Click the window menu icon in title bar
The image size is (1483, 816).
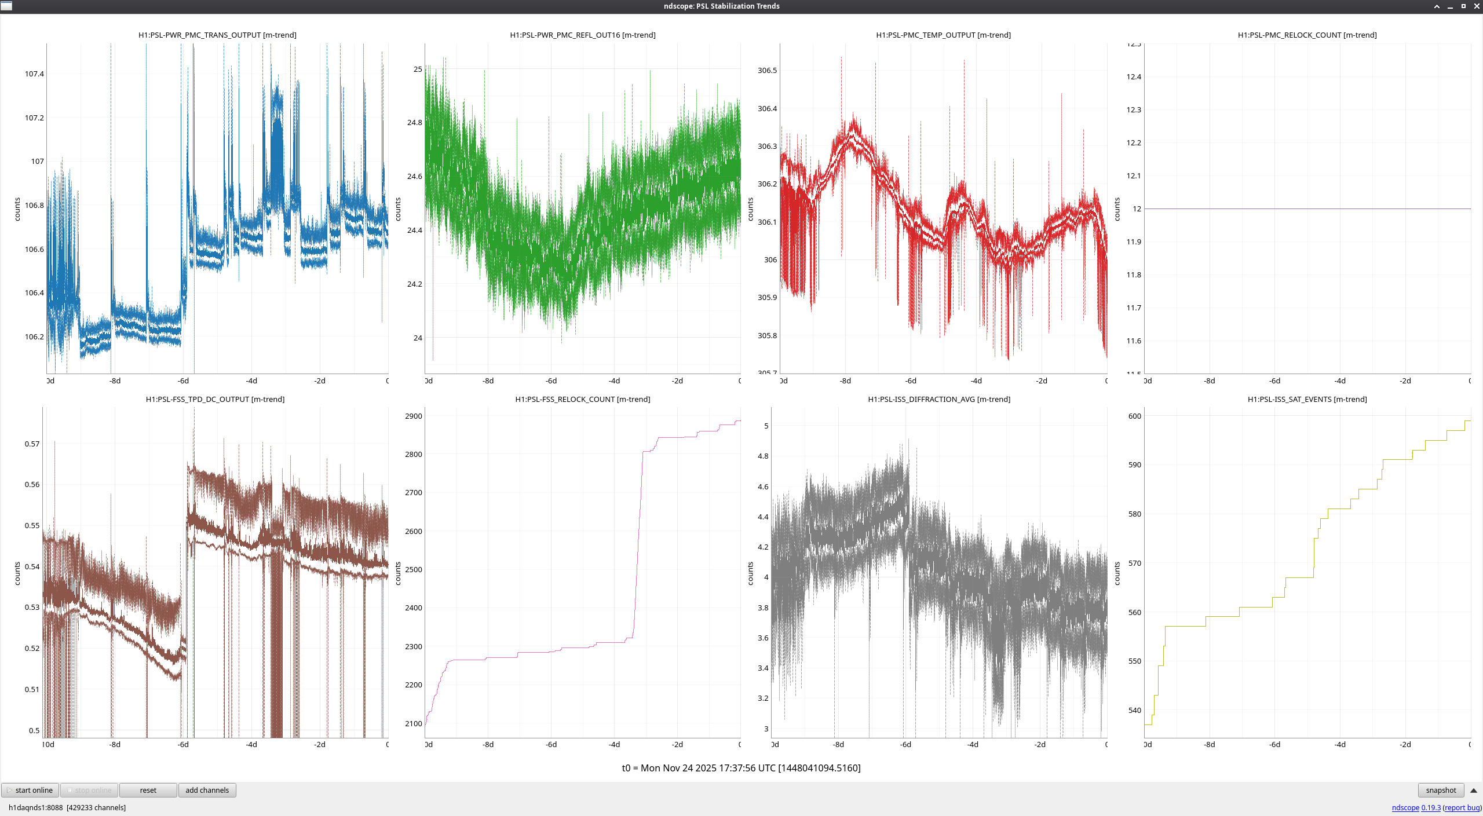[x=6, y=6]
